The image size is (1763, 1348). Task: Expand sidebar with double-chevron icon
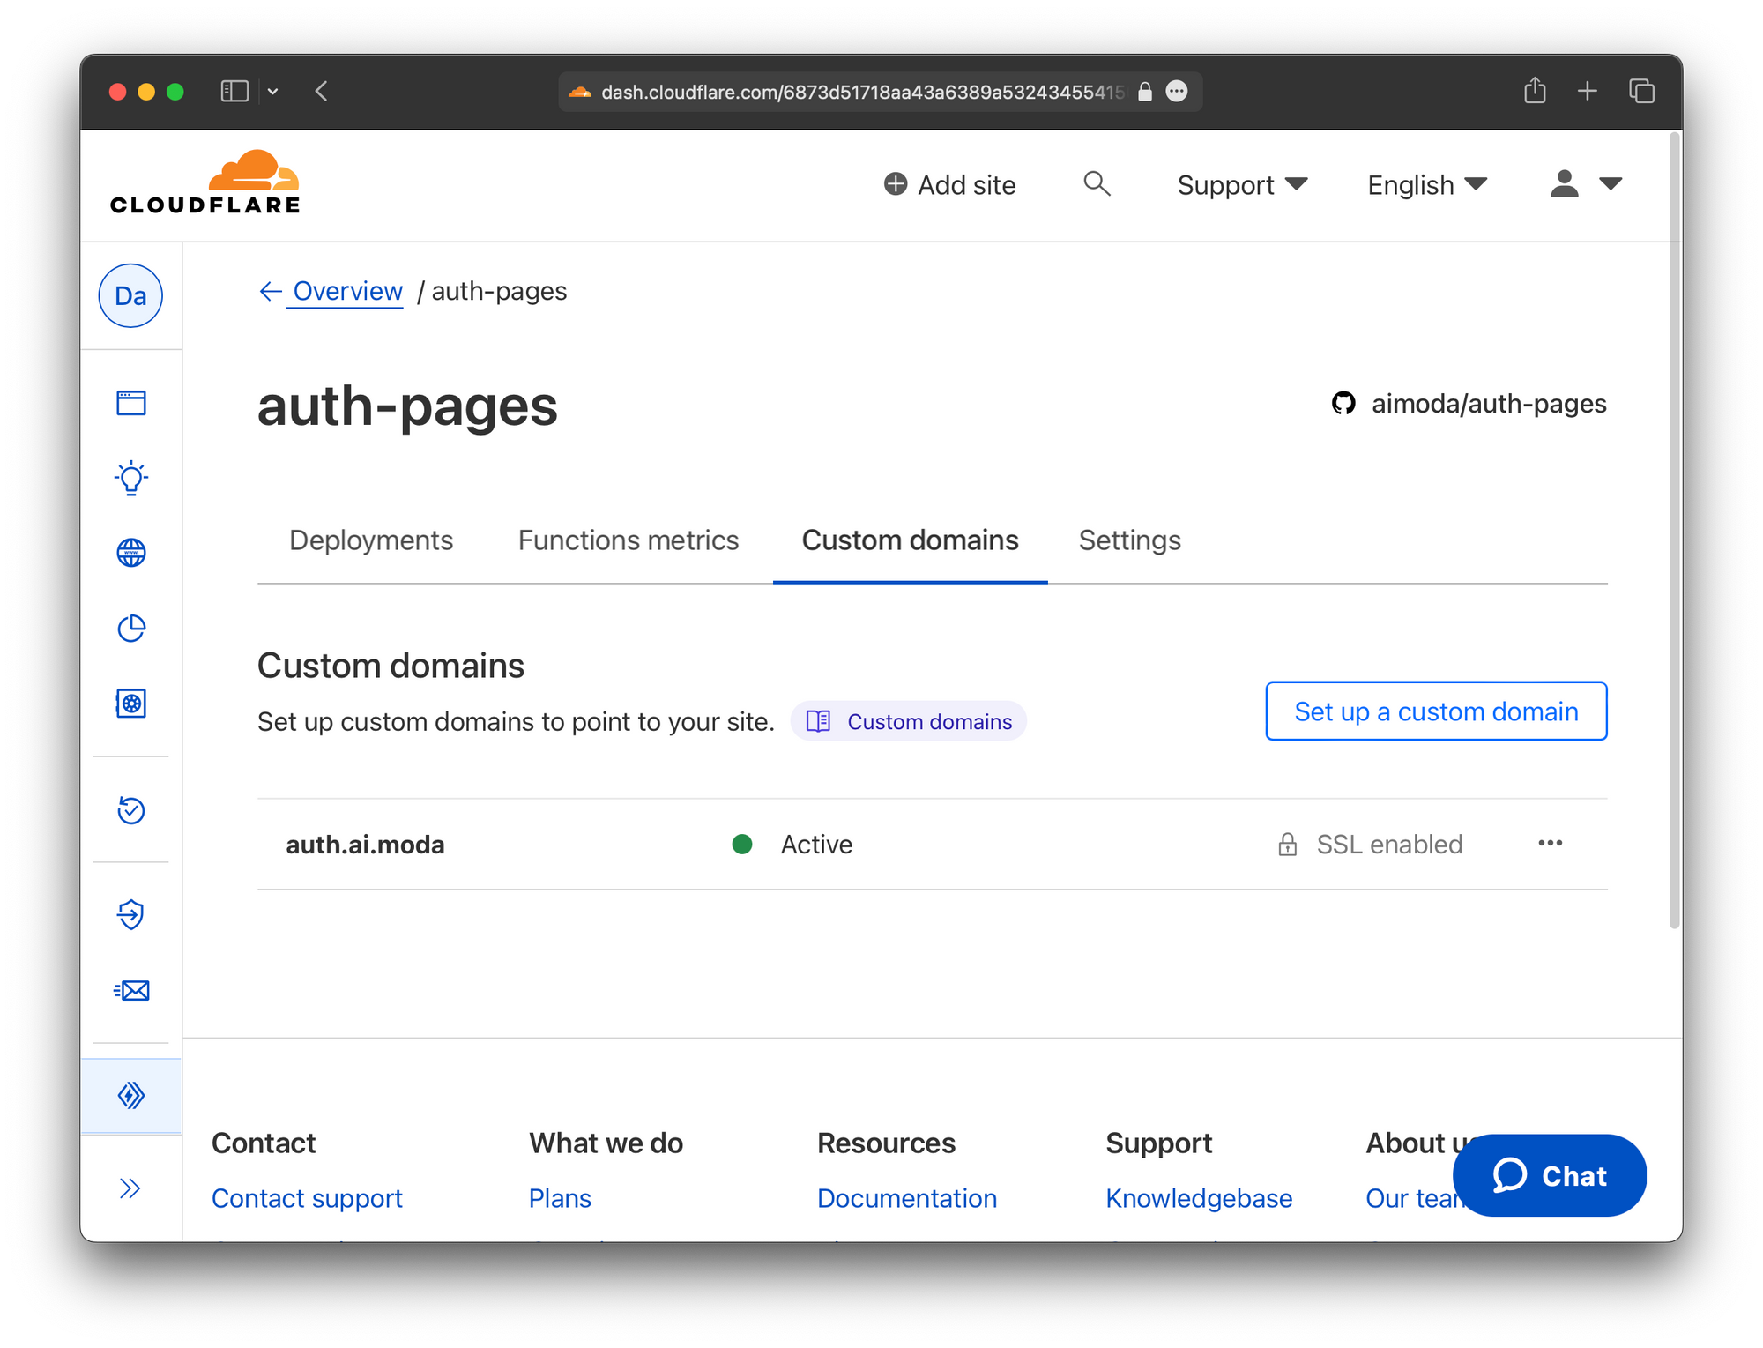[x=130, y=1188]
